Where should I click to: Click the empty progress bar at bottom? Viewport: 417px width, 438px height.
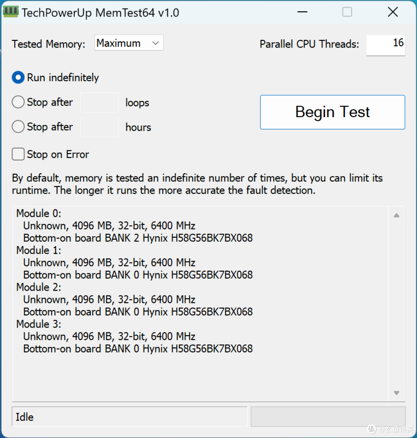[328, 416]
